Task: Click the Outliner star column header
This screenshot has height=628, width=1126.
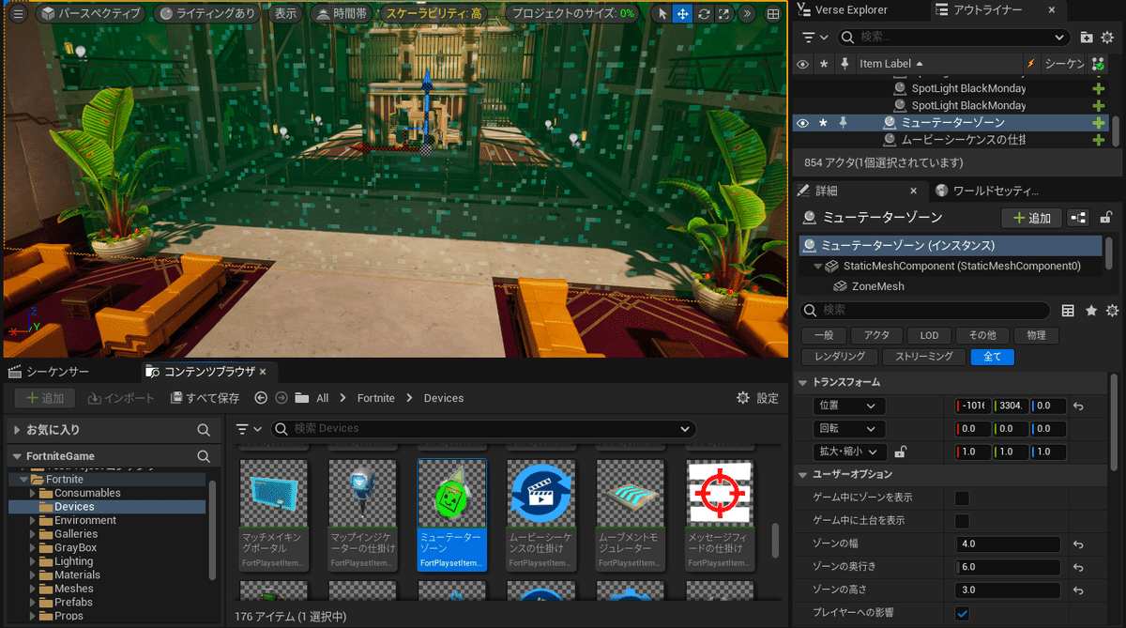Action: pos(824,64)
